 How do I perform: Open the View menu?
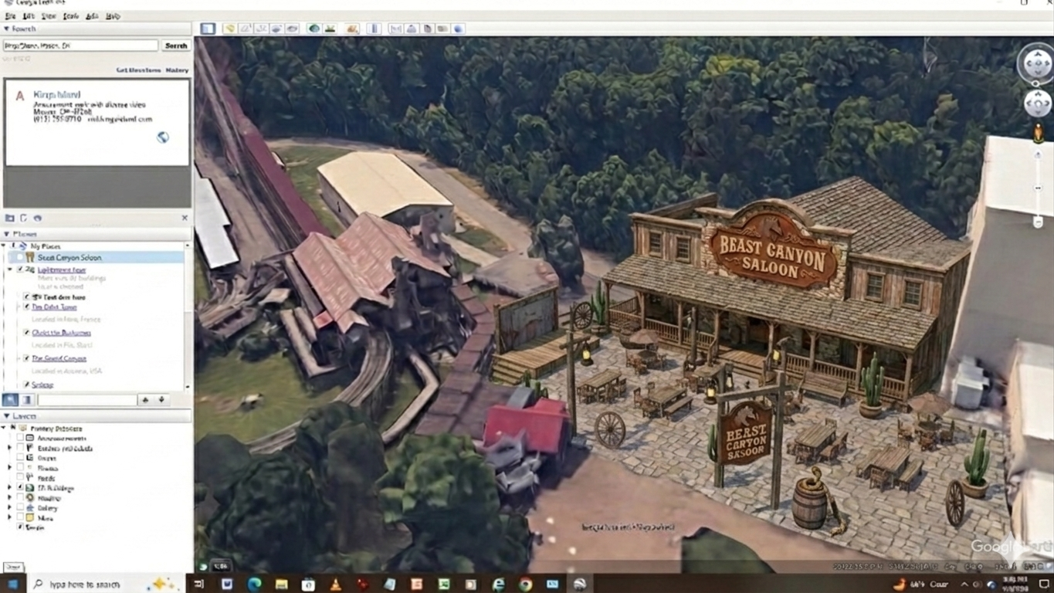click(49, 15)
